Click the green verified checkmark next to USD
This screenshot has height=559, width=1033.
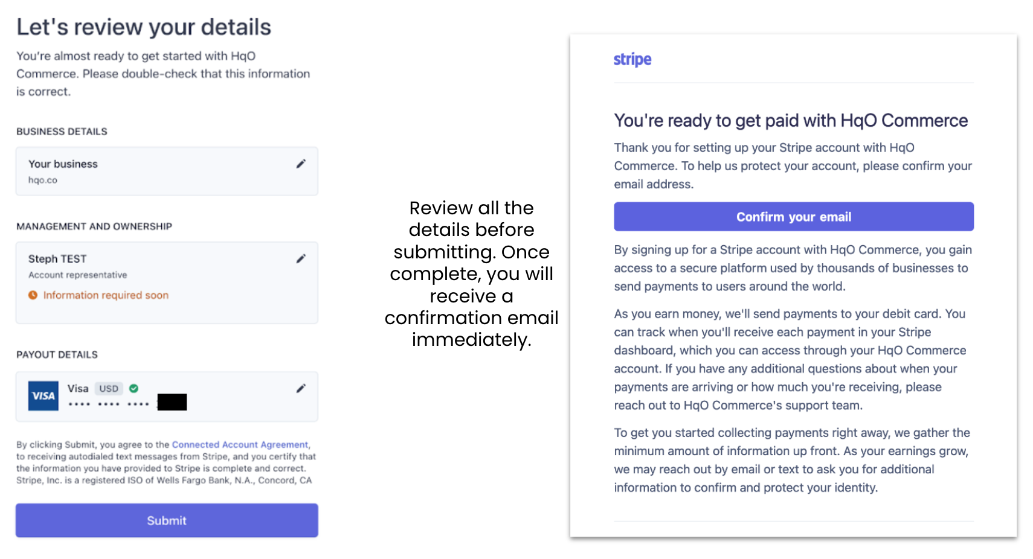coord(134,388)
